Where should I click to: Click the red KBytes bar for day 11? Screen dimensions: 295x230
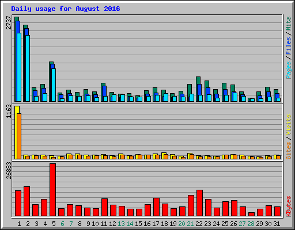coord(105,208)
